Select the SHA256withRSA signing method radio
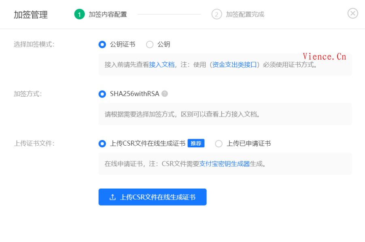 click(x=102, y=94)
